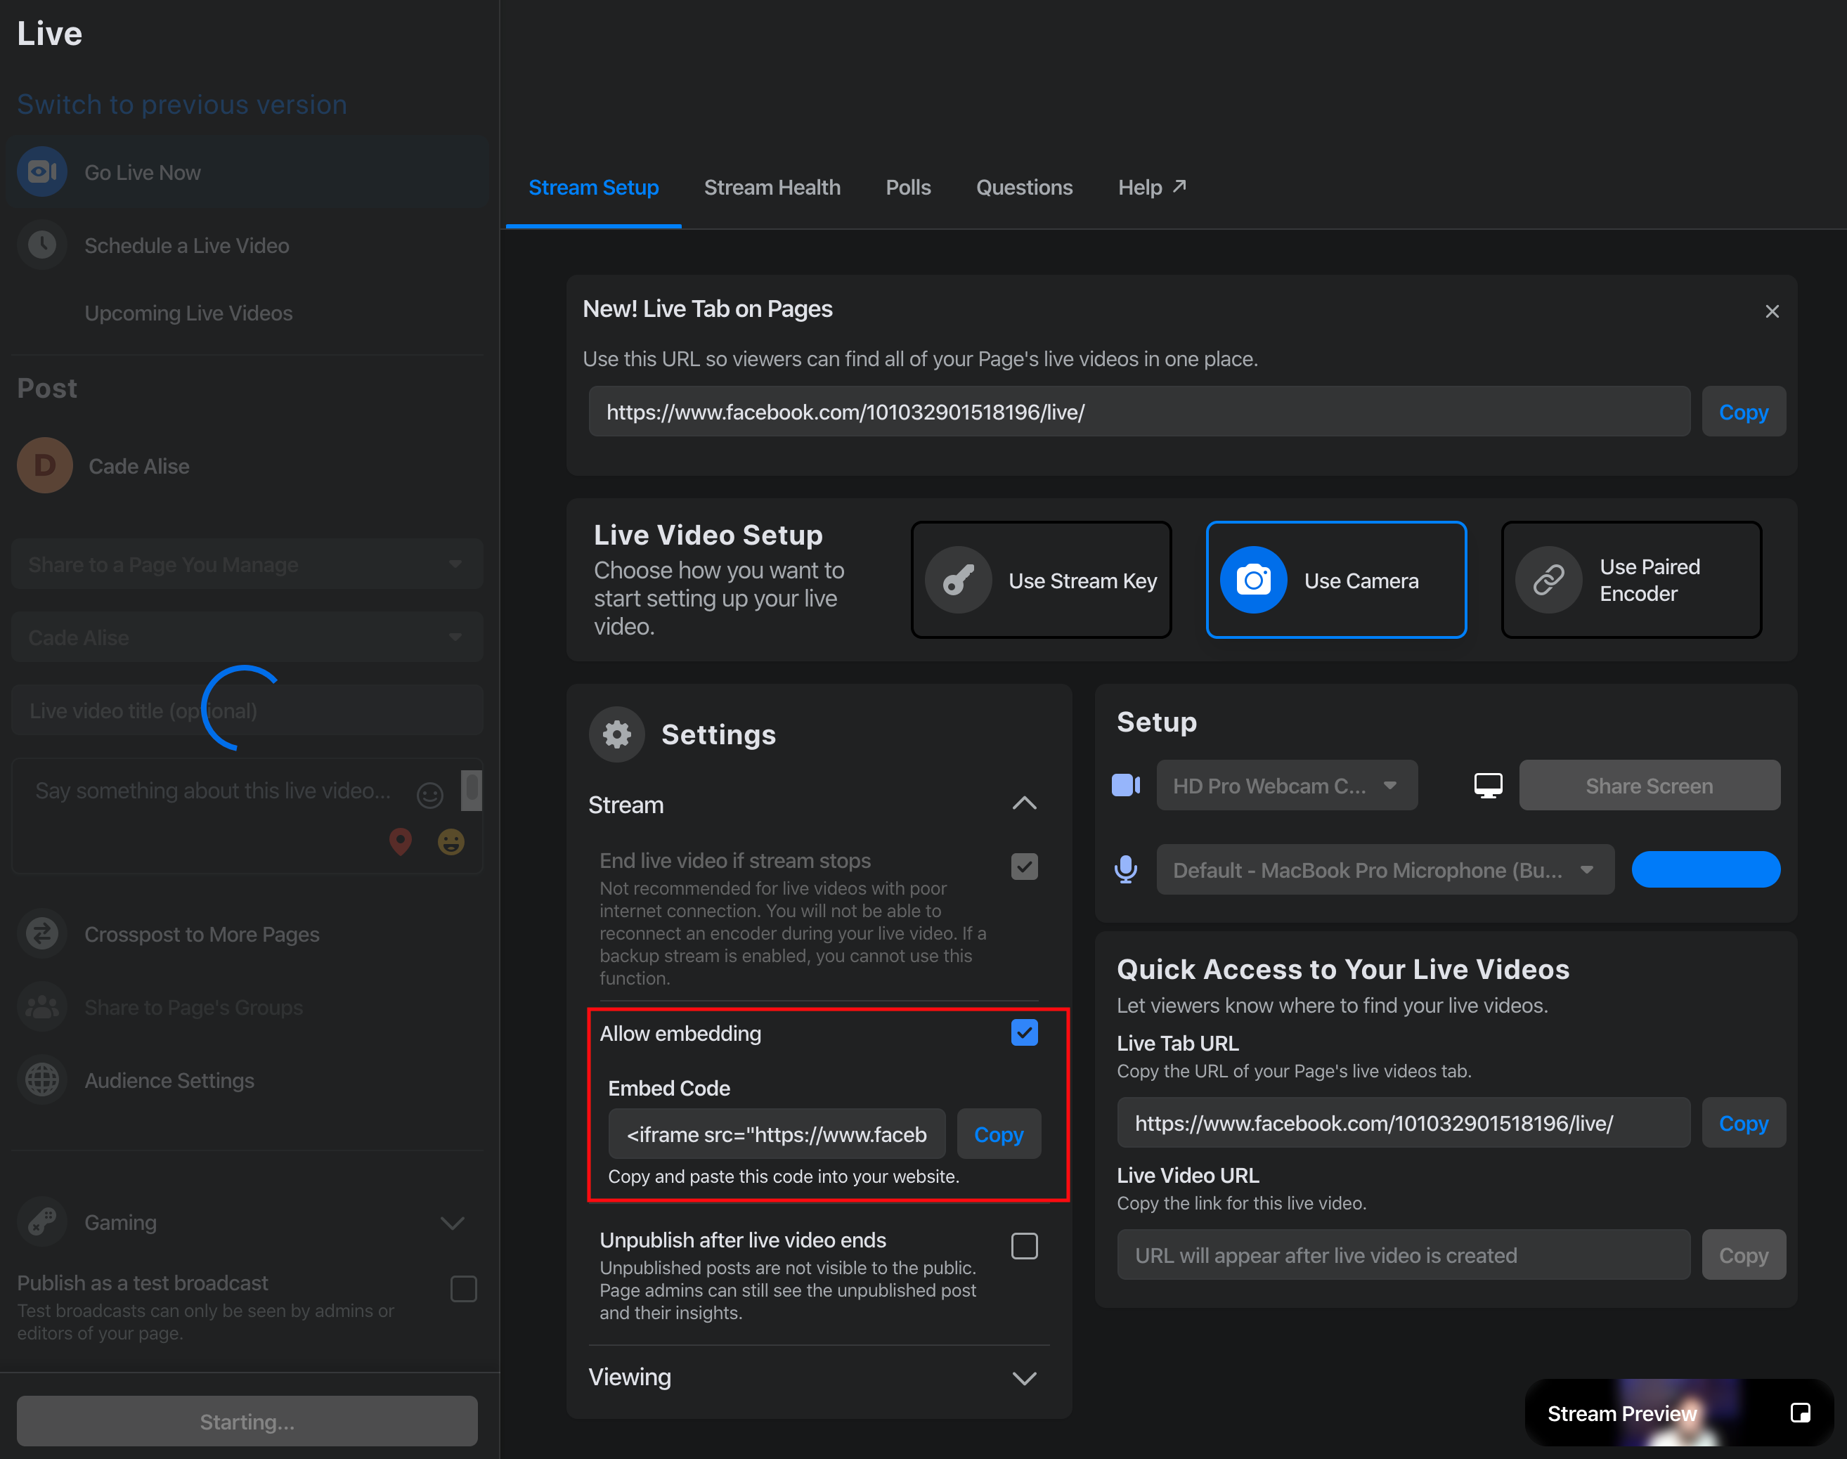Open the MacBook Pro Microphone dropdown
The width and height of the screenshot is (1847, 1459).
(x=1385, y=869)
